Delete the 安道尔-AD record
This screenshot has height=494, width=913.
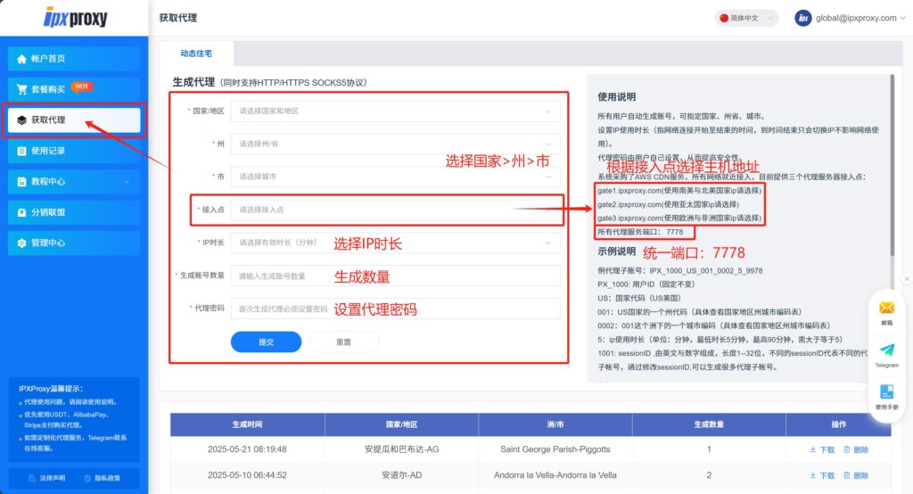click(x=856, y=475)
